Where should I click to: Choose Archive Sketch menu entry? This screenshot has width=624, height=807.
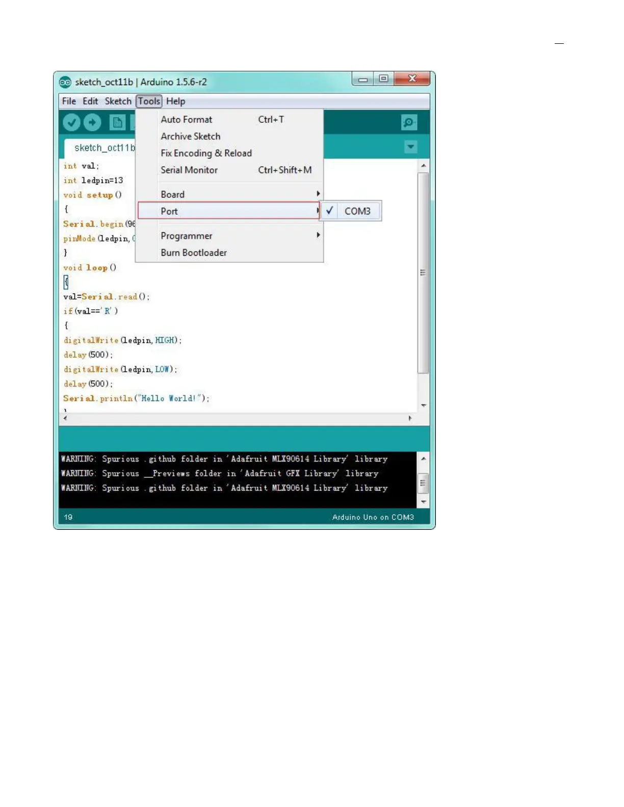[229, 137]
